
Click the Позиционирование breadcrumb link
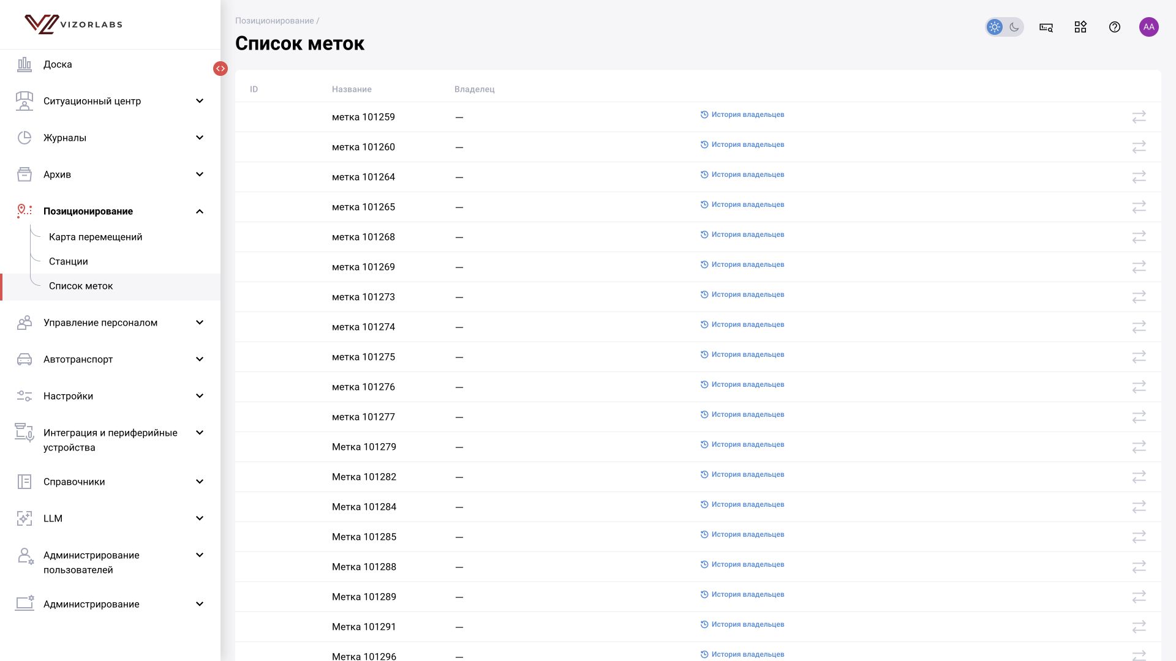[x=274, y=21]
